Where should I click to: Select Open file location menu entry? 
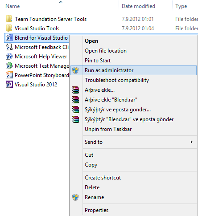106,51
